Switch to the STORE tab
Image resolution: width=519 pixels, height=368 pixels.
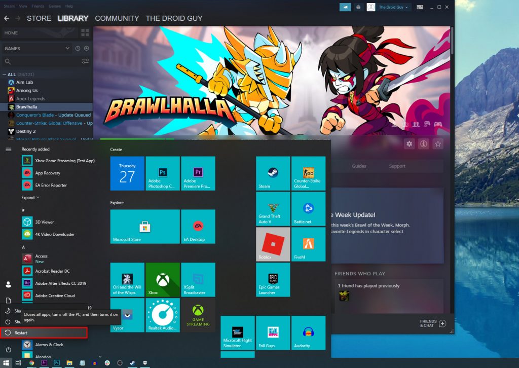(39, 18)
